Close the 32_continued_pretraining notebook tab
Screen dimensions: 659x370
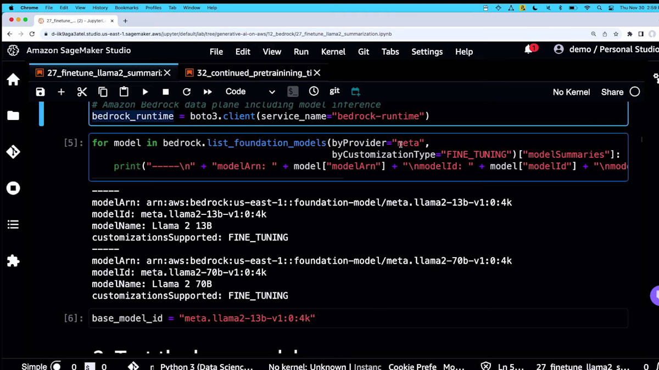[x=317, y=73]
